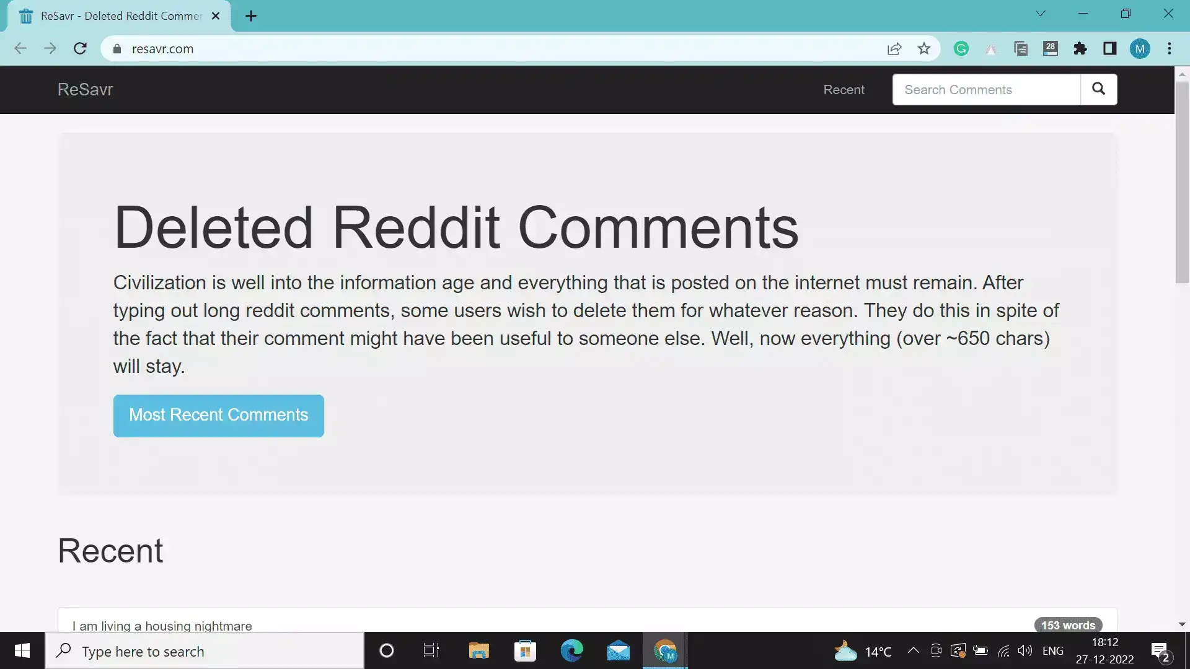Click the taskbar 'Type here to search' box
This screenshot has height=669, width=1190.
(x=205, y=651)
